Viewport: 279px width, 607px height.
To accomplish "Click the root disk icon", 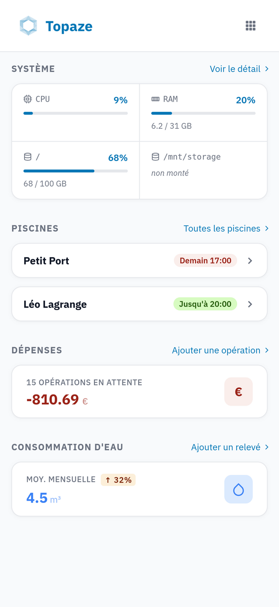I will click(x=28, y=157).
